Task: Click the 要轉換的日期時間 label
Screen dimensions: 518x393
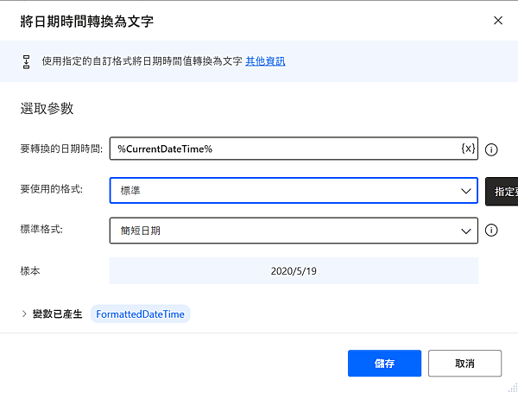Action: pos(61,149)
